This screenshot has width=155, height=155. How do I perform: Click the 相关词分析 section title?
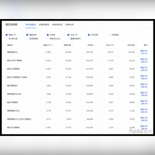(x=12, y=25)
